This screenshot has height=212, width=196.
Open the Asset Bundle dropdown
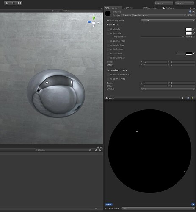(158, 209)
